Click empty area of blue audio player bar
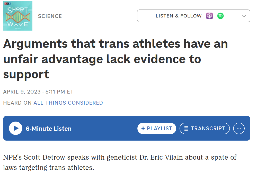The height and width of the screenshot is (183, 257). [105, 128]
